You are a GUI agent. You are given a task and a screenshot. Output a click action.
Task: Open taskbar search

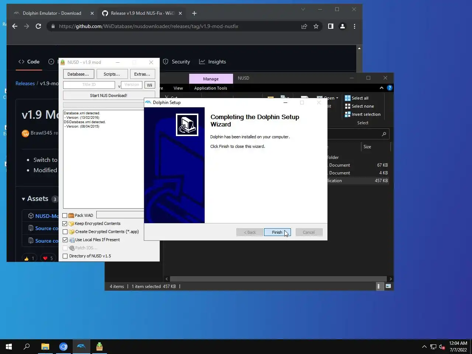[27, 347]
